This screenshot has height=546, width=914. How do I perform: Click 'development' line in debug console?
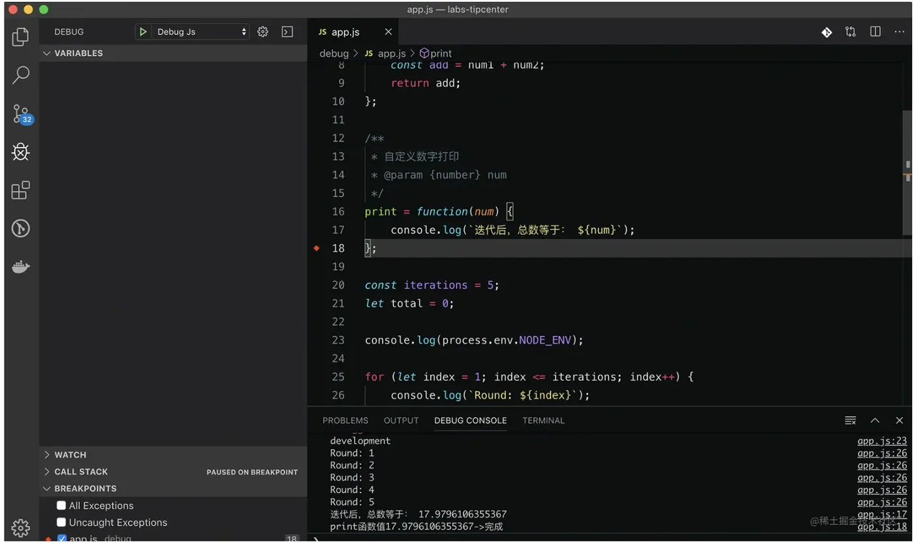pyautogui.click(x=360, y=441)
